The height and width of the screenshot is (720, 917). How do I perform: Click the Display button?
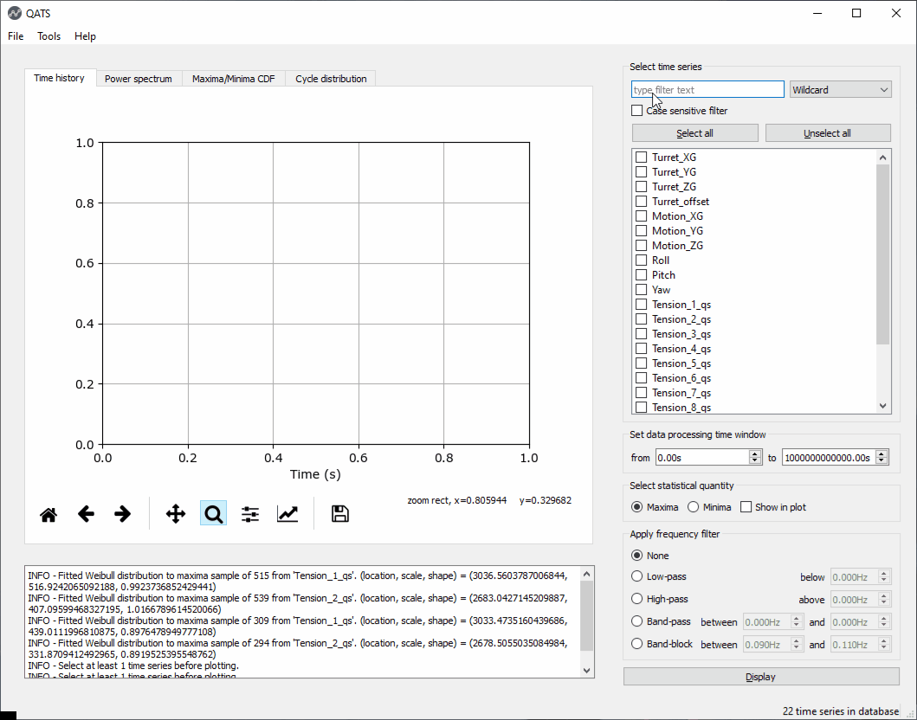click(761, 677)
